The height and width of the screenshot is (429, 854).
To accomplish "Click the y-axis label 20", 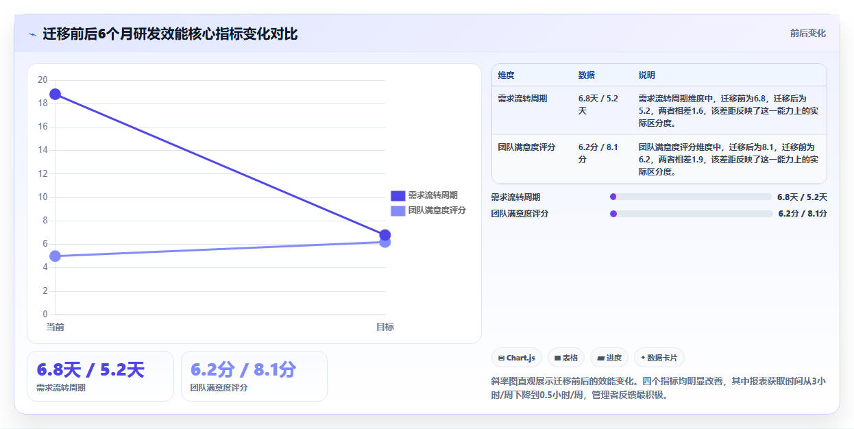I will point(42,79).
